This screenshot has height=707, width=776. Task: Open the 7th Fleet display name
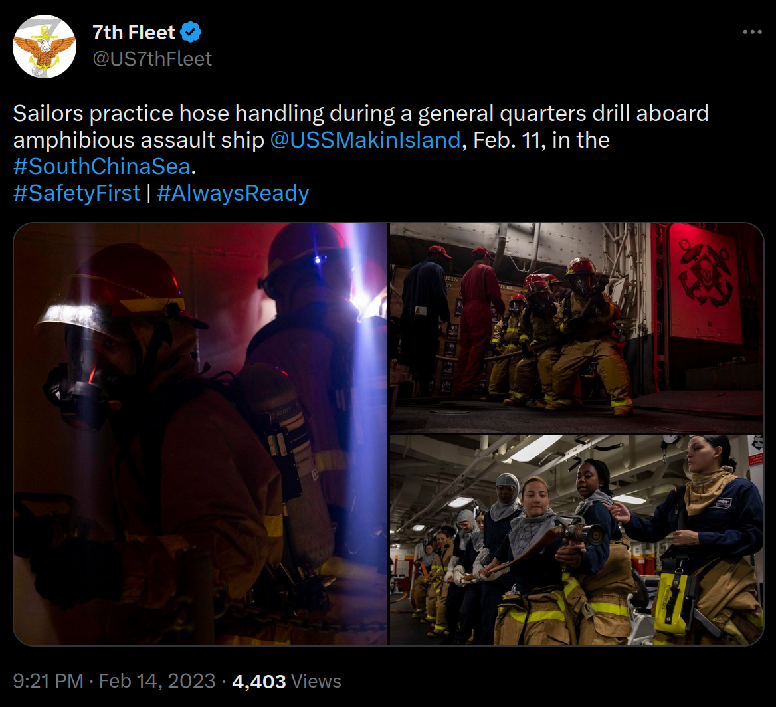click(134, 32)
